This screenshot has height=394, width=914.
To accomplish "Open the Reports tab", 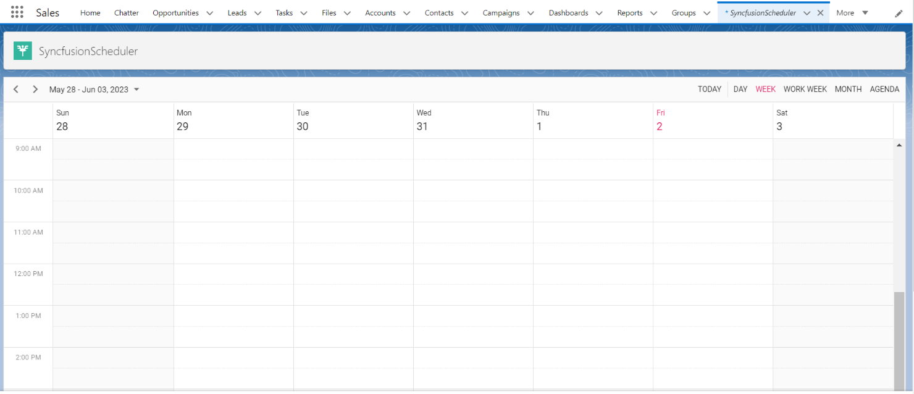I will pyautogui.click(x=630, y=12).
